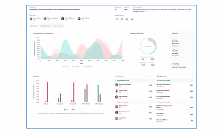Image resolution: width=223 pixels, height=133 pixels.
Task: Click Garth Waller's name in Performers
Action: 123,96
